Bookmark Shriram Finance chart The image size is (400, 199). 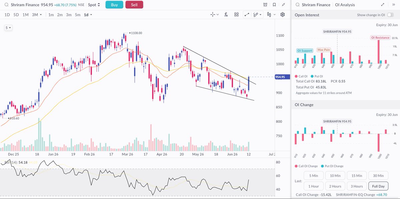pos(274,5)
